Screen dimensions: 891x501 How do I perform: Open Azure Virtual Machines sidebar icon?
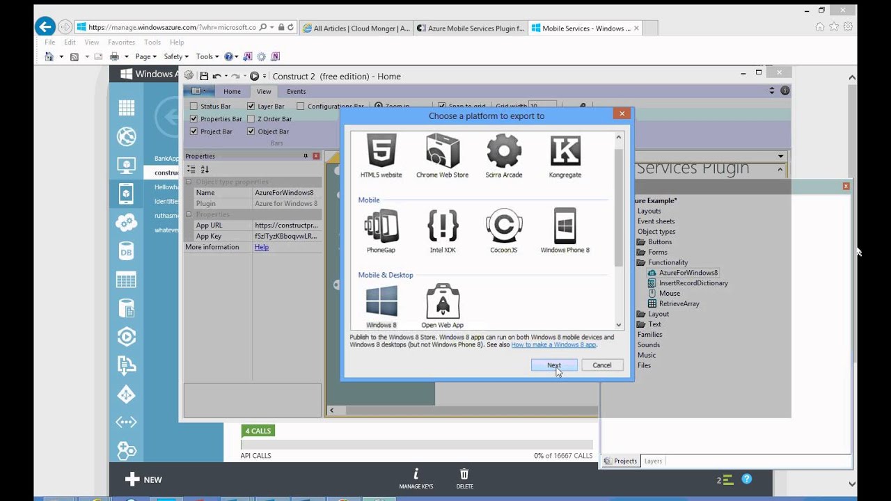tap(126, 166)
